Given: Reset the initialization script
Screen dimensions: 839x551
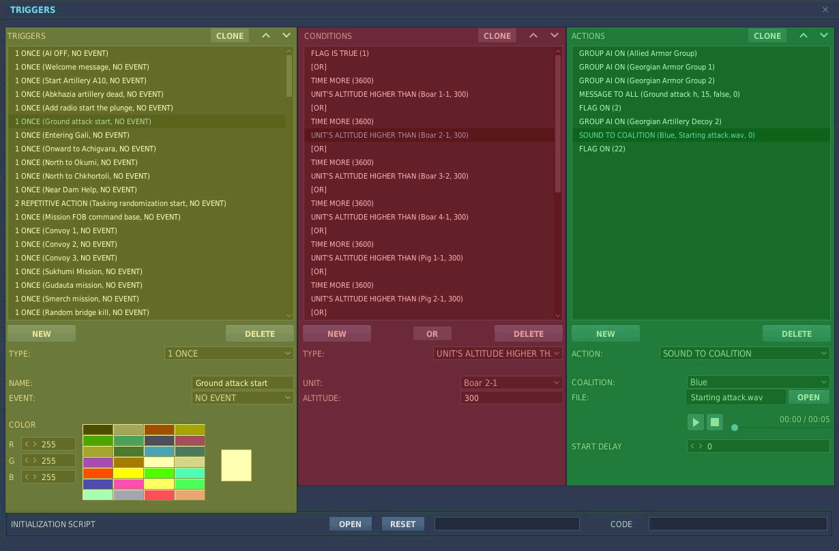Looking at the screenshot, I should (x=403, y=524).
